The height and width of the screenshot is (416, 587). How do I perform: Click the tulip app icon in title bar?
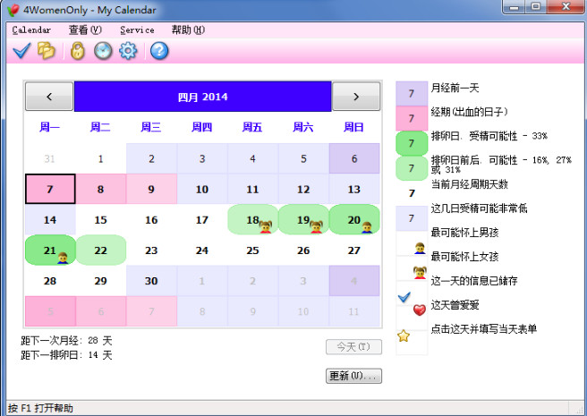pyautogui.click(x=13, y=10)
